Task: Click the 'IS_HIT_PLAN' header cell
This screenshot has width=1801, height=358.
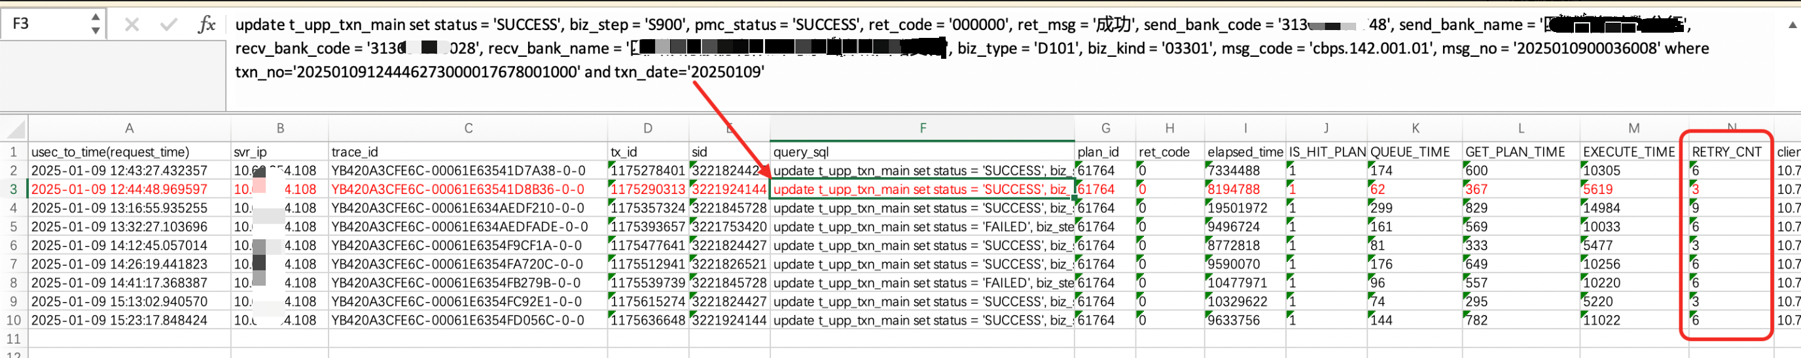Action: (1327, 152)
